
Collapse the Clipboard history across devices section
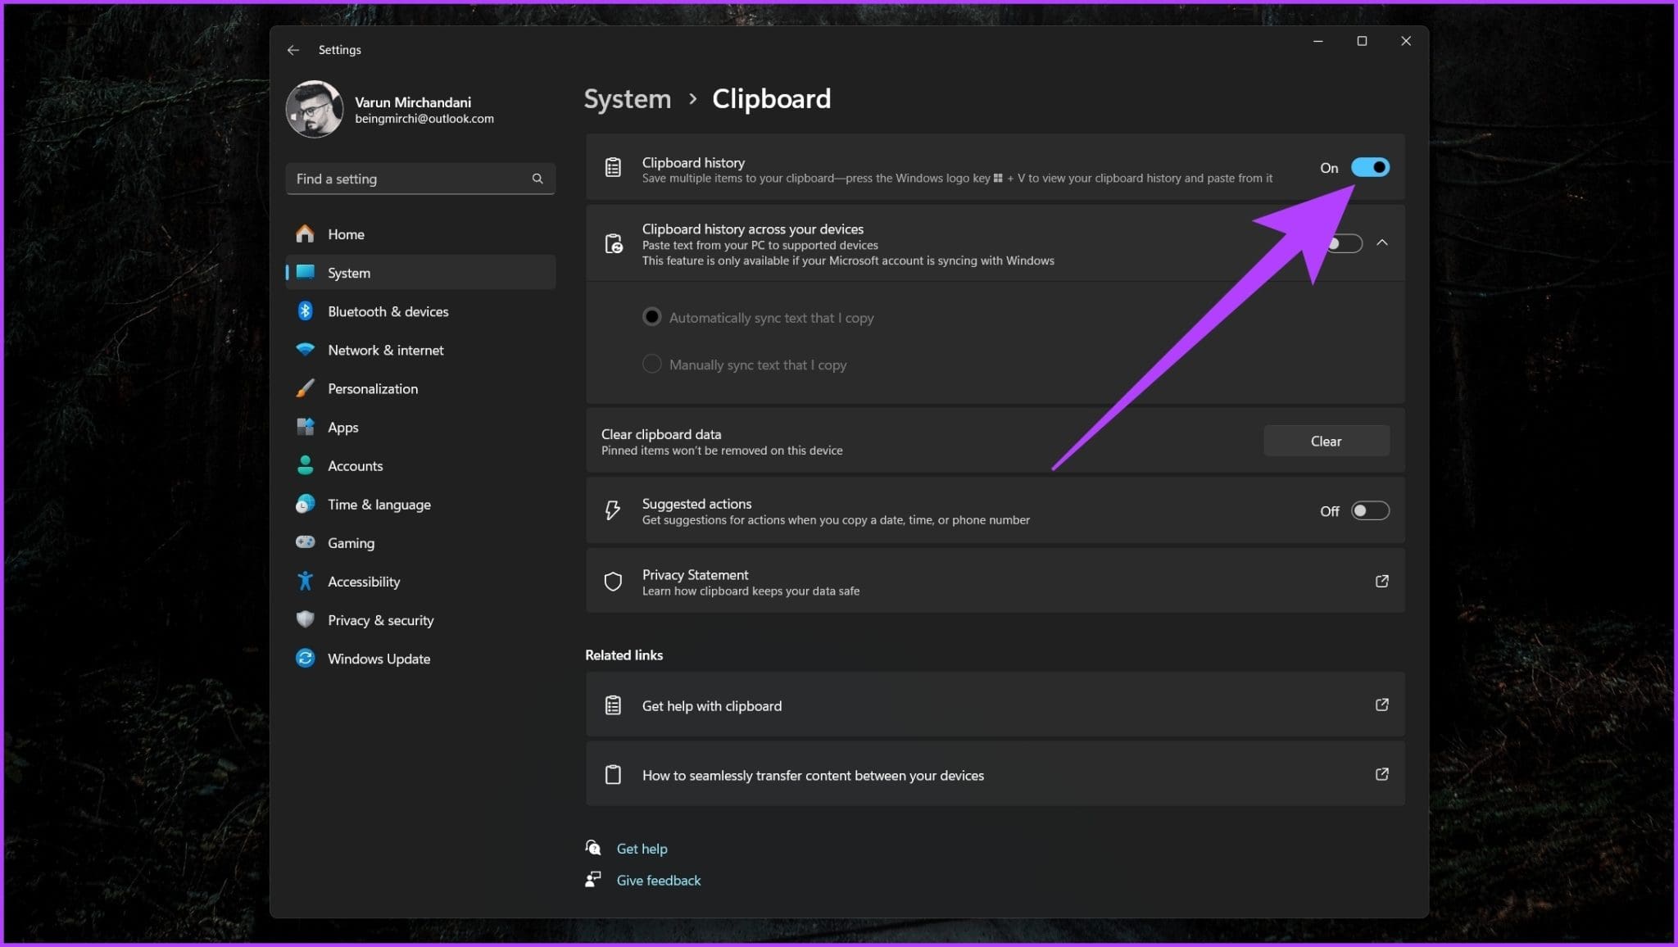pos(1382,242)
